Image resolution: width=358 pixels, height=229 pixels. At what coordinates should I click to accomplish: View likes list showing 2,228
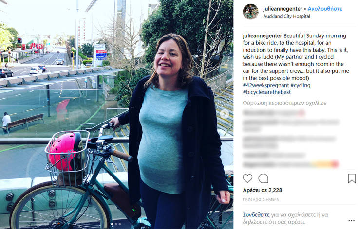[263, 190]
